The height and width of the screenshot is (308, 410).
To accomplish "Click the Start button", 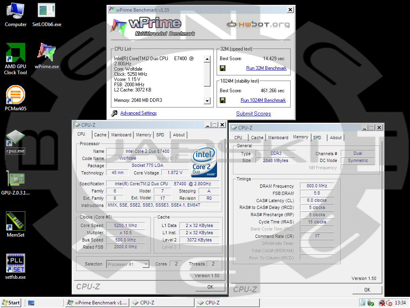I will pos(11,303).
